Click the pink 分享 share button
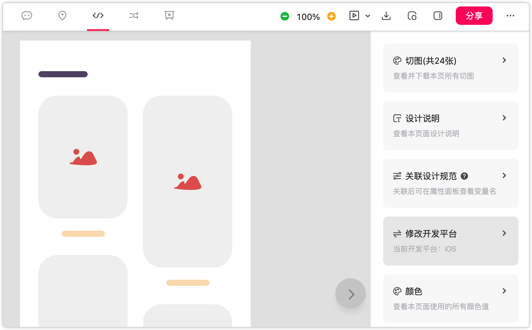The width and height of the screenshot is (532, 330). tap(474, 16)
